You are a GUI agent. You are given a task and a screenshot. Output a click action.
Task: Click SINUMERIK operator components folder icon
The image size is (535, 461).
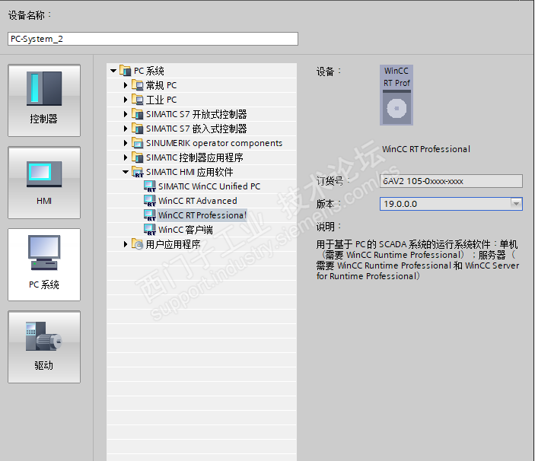tap(138, 142)
